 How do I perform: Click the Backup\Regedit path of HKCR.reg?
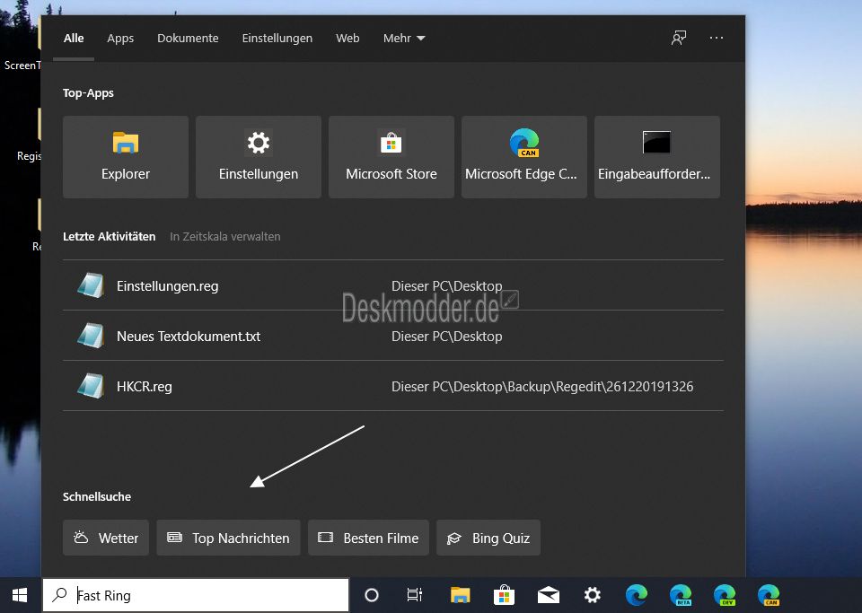tap(542, 387)
